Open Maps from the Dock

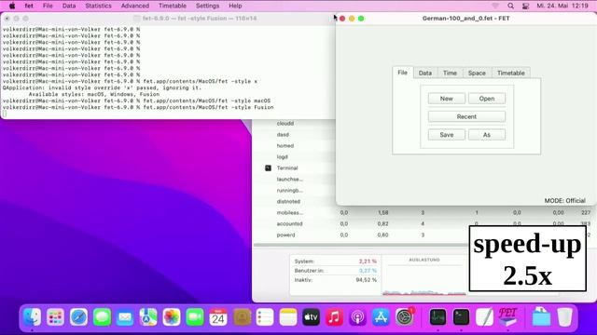148,316
